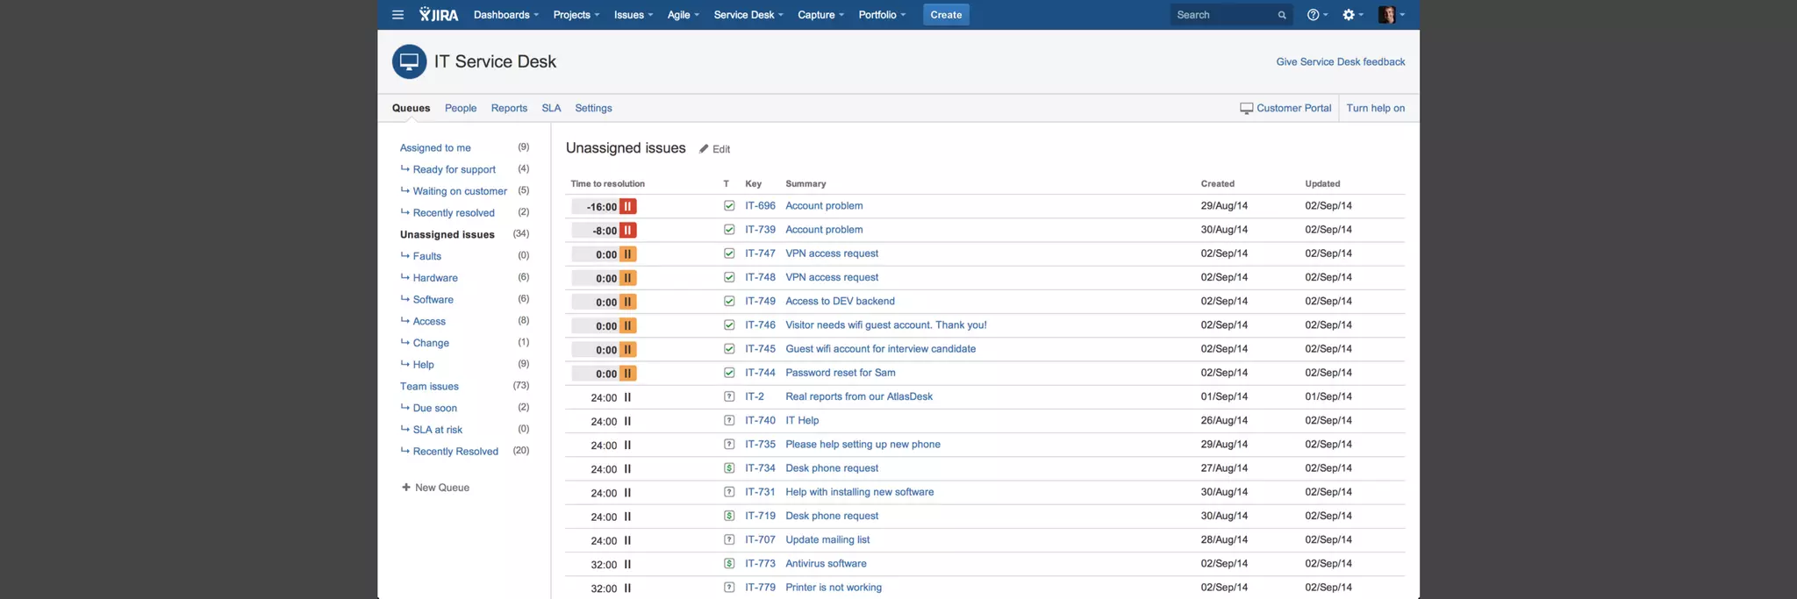This screenshot has width=1797, height=599.
Task: Click the user profile avatar
Action: [x=1386, y=15]
